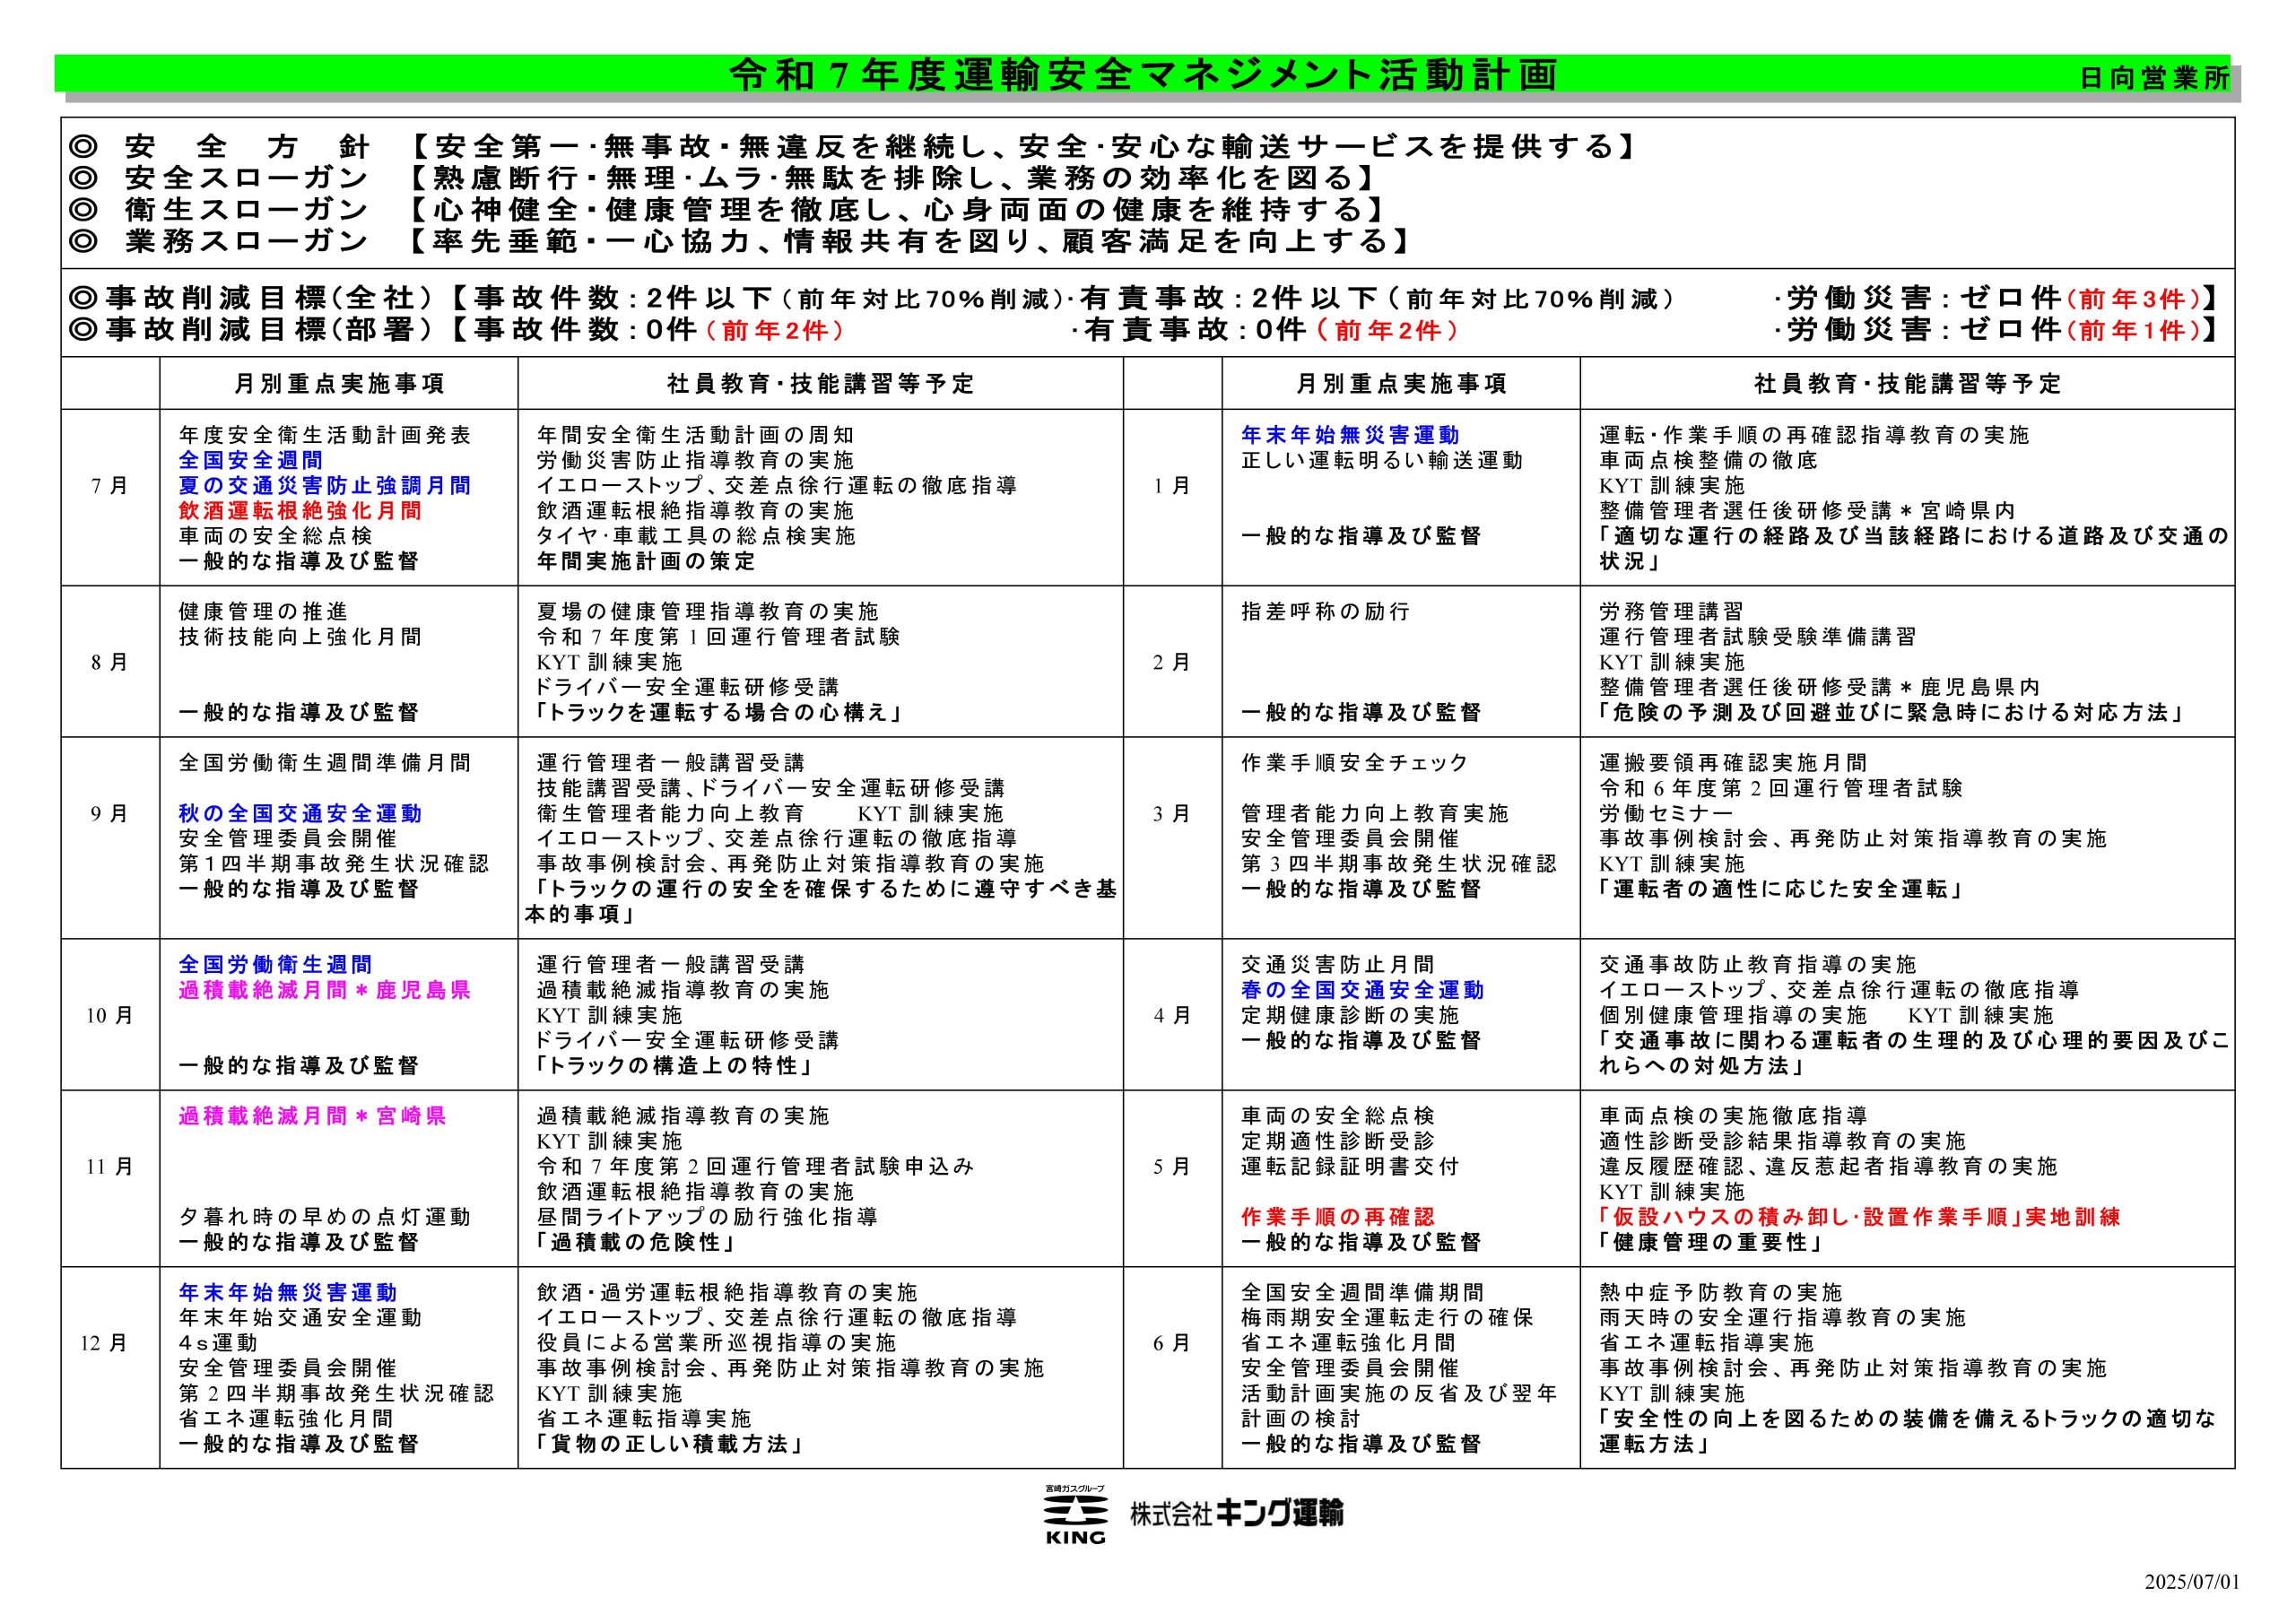Click the 株式会社キング運輸 company name
This screenshot has width=2296, height=1623.
point(1237,1513)
